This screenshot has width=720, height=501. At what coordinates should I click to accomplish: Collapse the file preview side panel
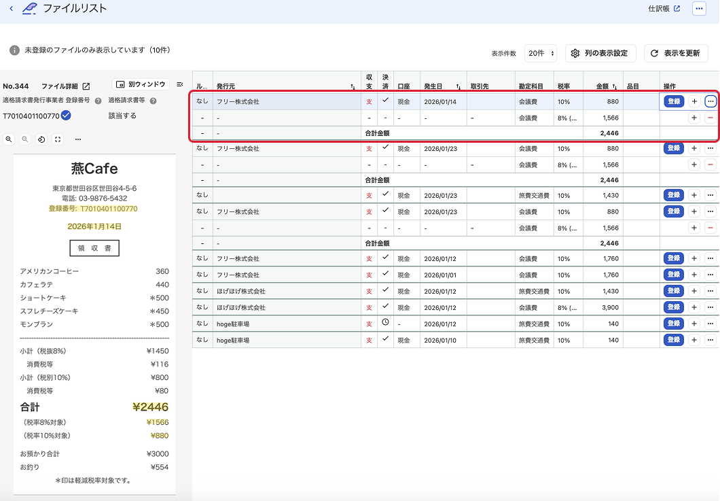(180, 84)
